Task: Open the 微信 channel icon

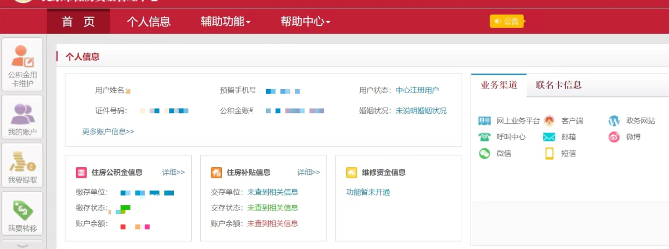Action: pyautogui.click(x=484, y=154)
